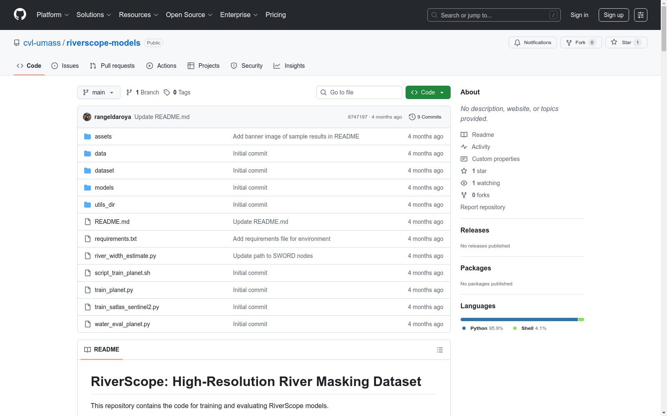Image resolution: width=667 pixels, height=416 pixels.
Task: Open river_width_estimate.py file
Action: 125,256
